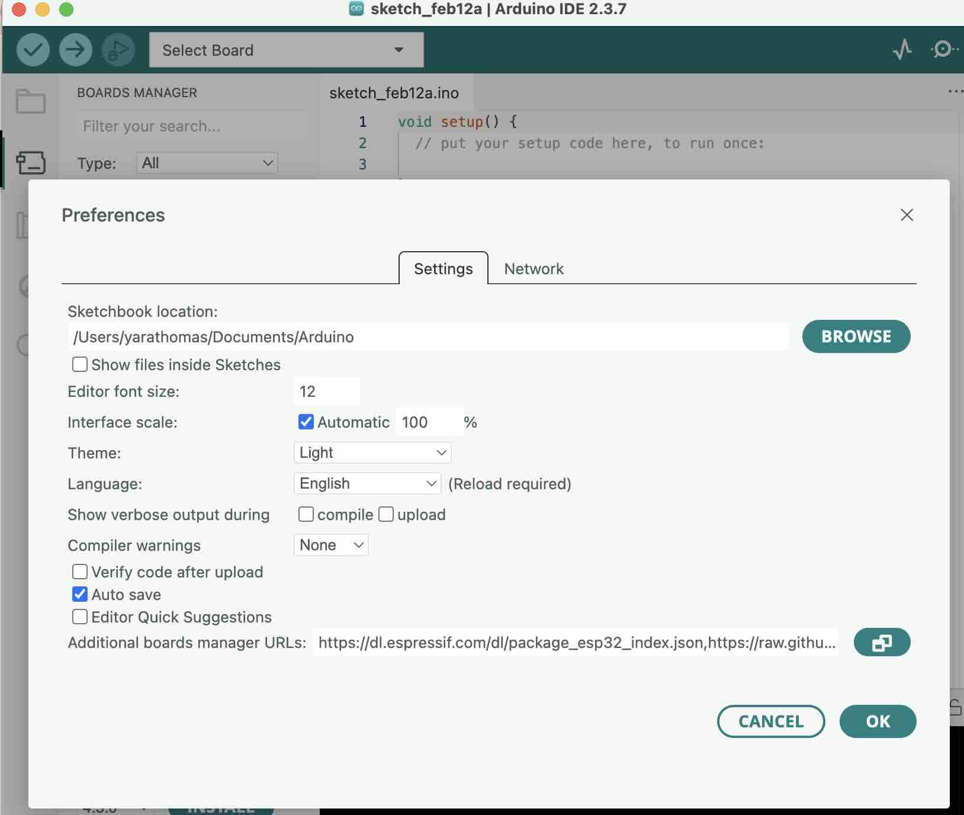Click the 'Sketchbook location:' label

pos(143,312)
